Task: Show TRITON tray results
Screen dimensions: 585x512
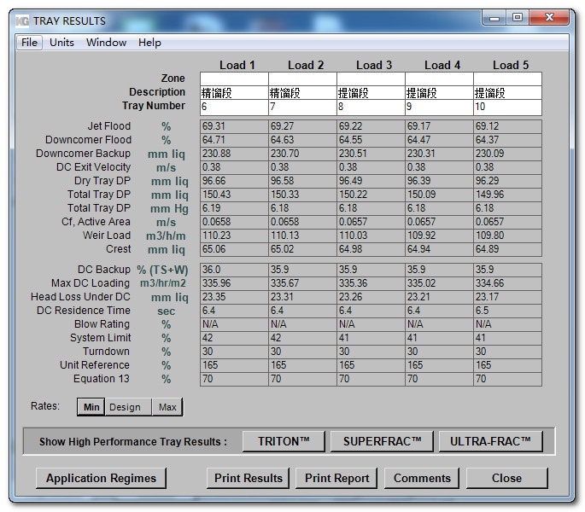Action: [x=284, y=441]
